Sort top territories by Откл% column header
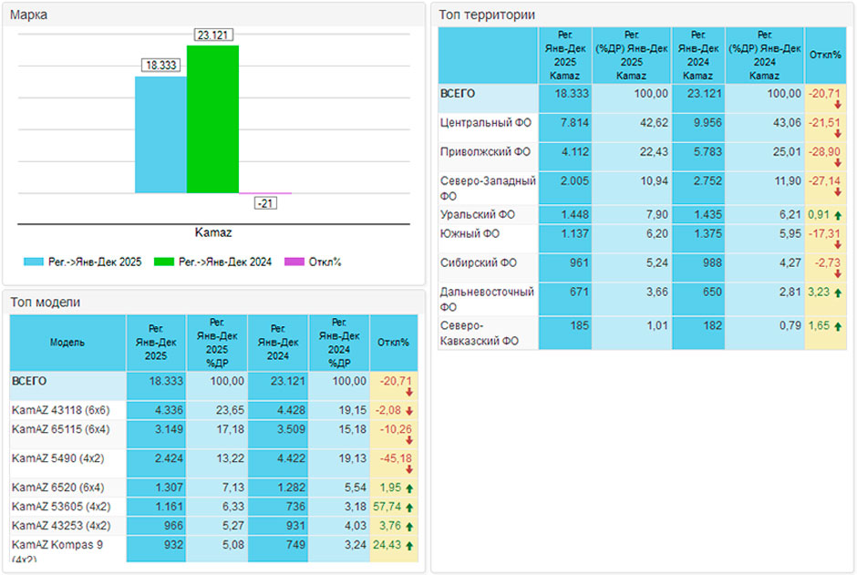 coord(825,55)
